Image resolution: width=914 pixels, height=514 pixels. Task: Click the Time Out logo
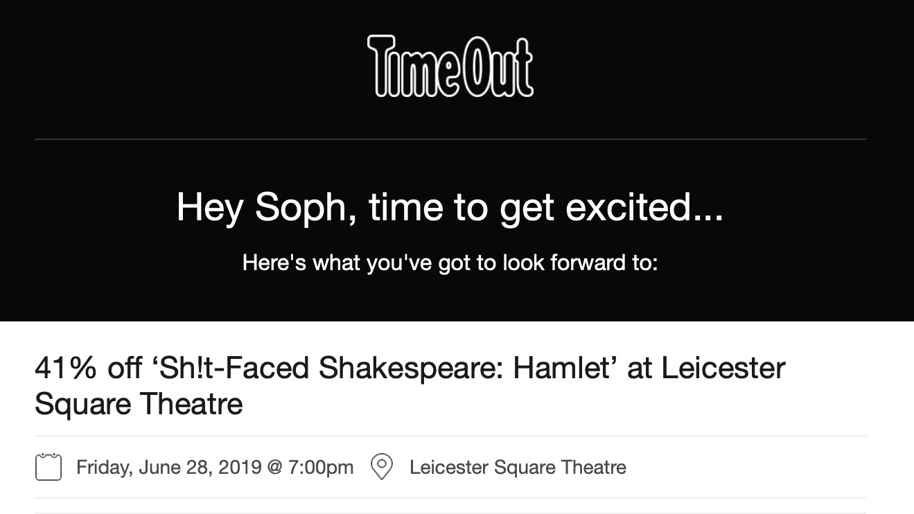450,66
